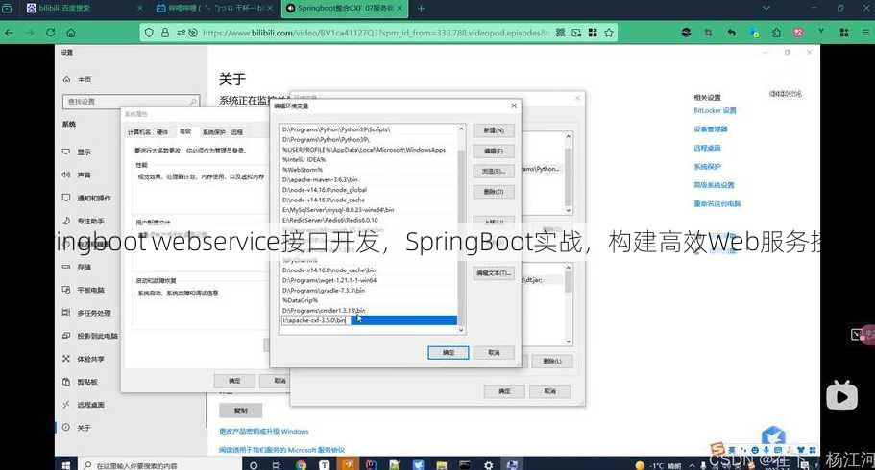Open the browser hamburger menu
The image size is (875, 470).
(x=865, y=33)
